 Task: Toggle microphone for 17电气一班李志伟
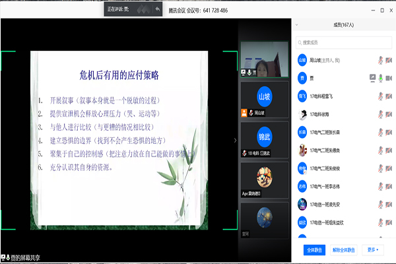pyautogui.click(x=380, y=187)
